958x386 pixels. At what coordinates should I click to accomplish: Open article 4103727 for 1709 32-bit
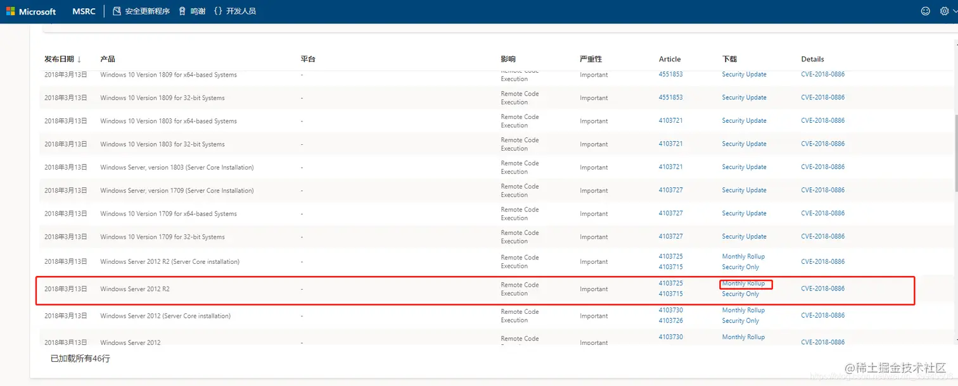click(671, 236)
